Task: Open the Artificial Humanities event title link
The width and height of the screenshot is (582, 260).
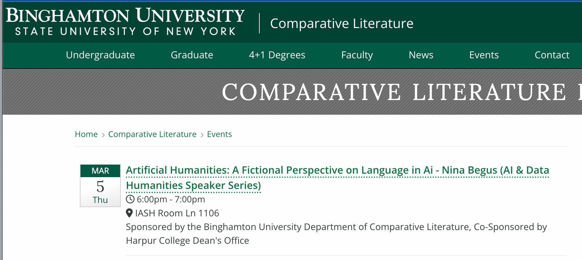Action: (337, 170)
